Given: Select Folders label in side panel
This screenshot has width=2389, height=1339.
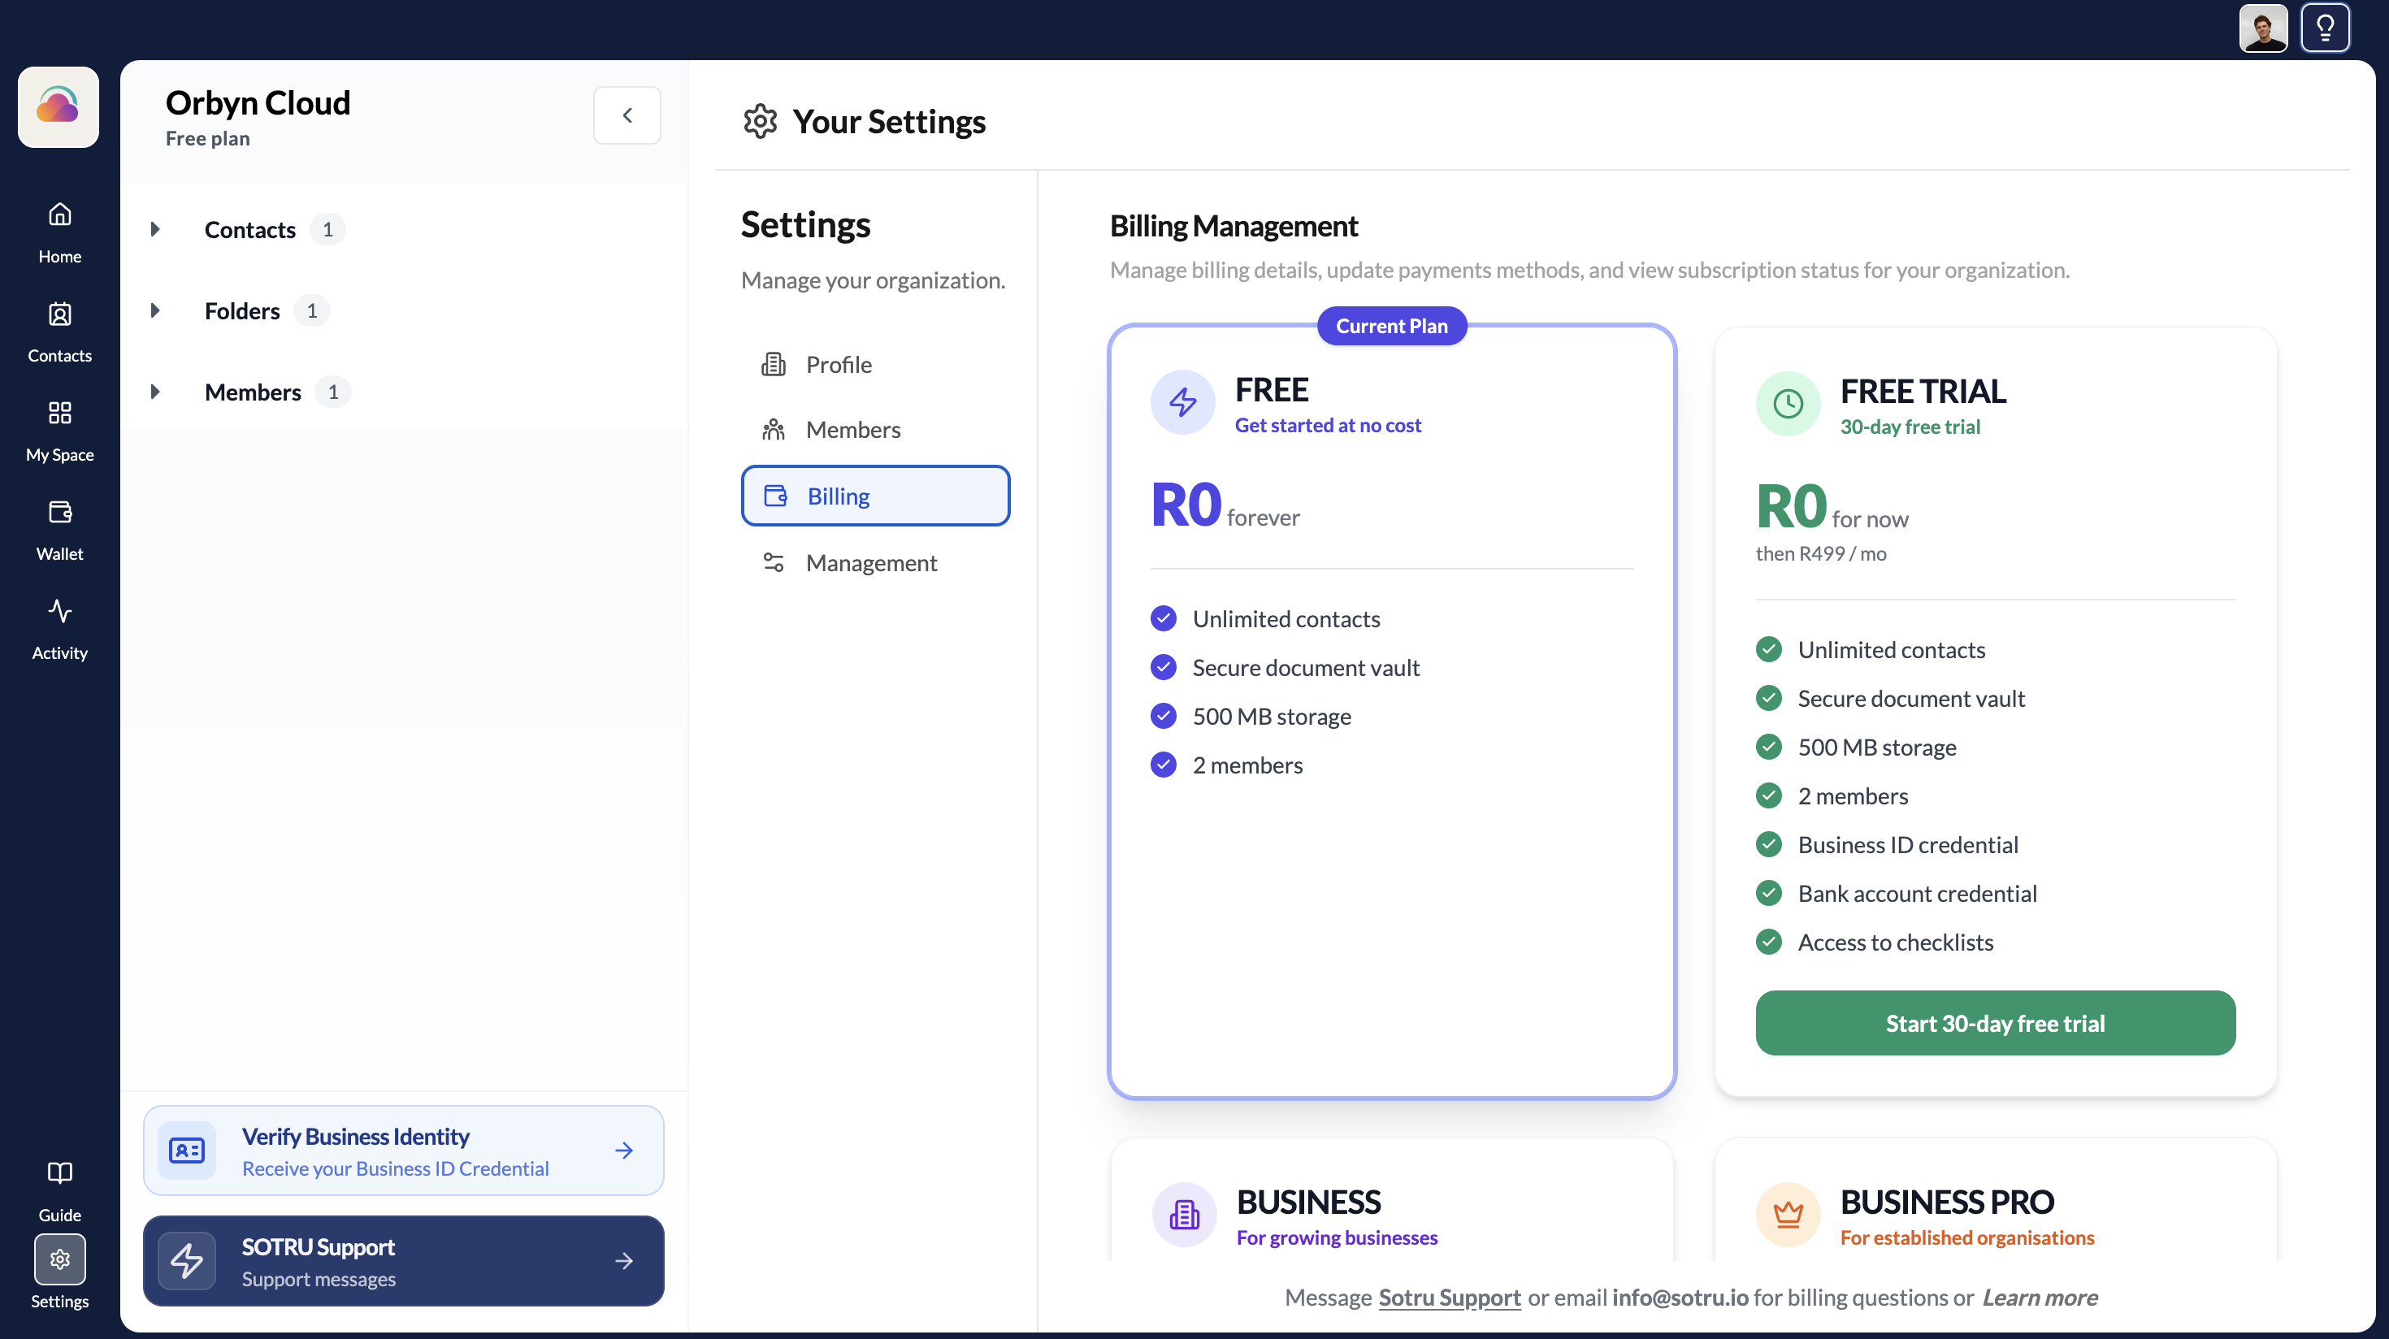Looking at the screenshot, I should click(242, 310).
